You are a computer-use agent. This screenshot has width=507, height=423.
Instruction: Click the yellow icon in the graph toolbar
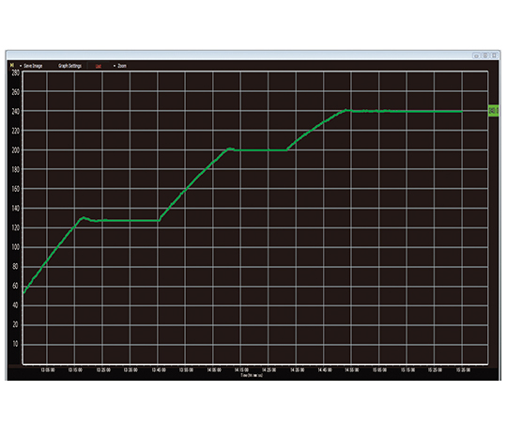[12, 65]
